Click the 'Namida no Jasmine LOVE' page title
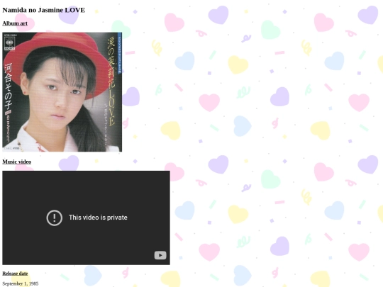Image resolution: width=383 pixels, height=287 pixels. [44, 10]
